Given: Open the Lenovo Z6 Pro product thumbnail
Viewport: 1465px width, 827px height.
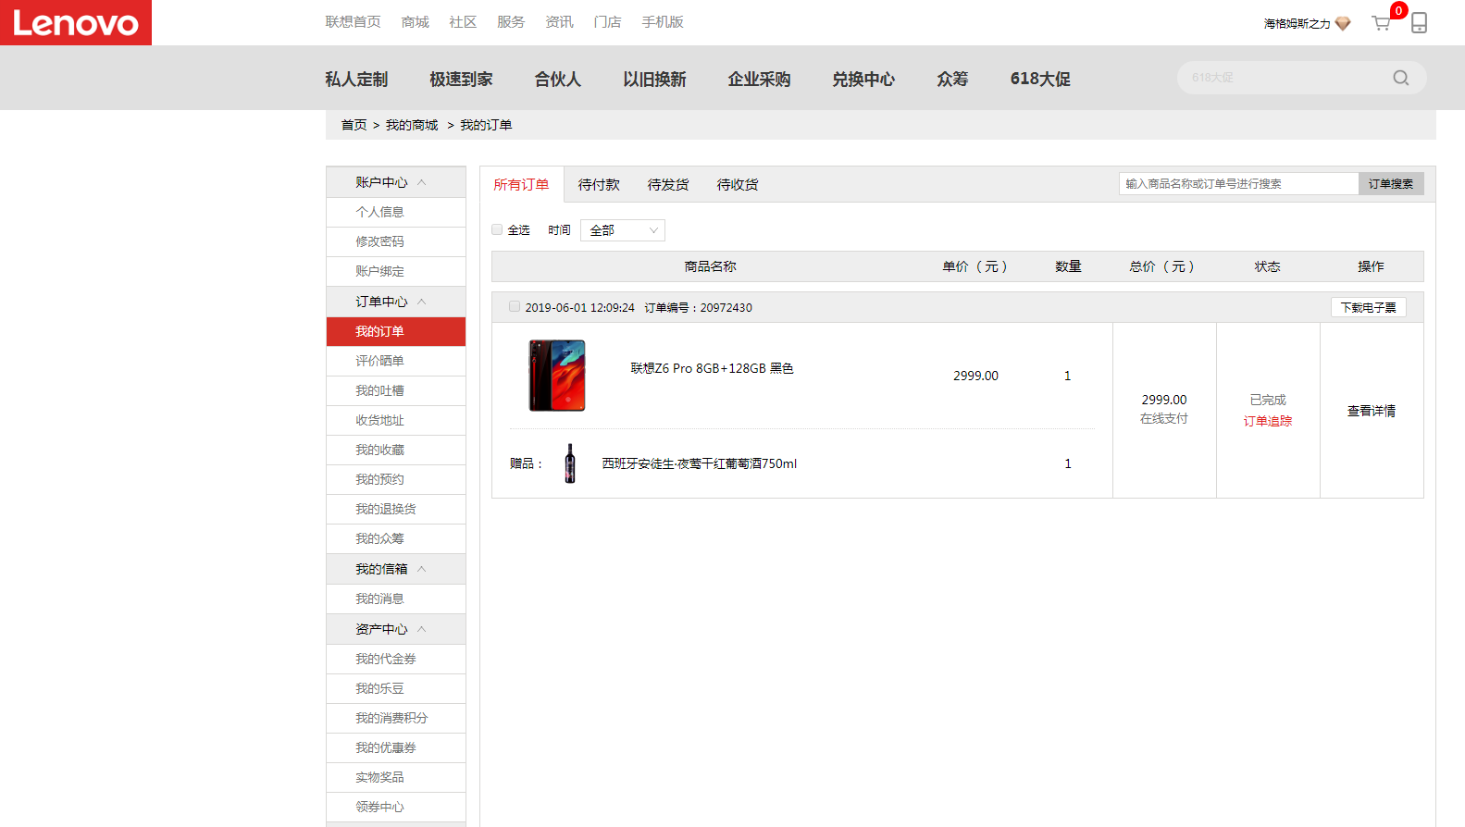Looking at the screenshot, I should [557, 376].
